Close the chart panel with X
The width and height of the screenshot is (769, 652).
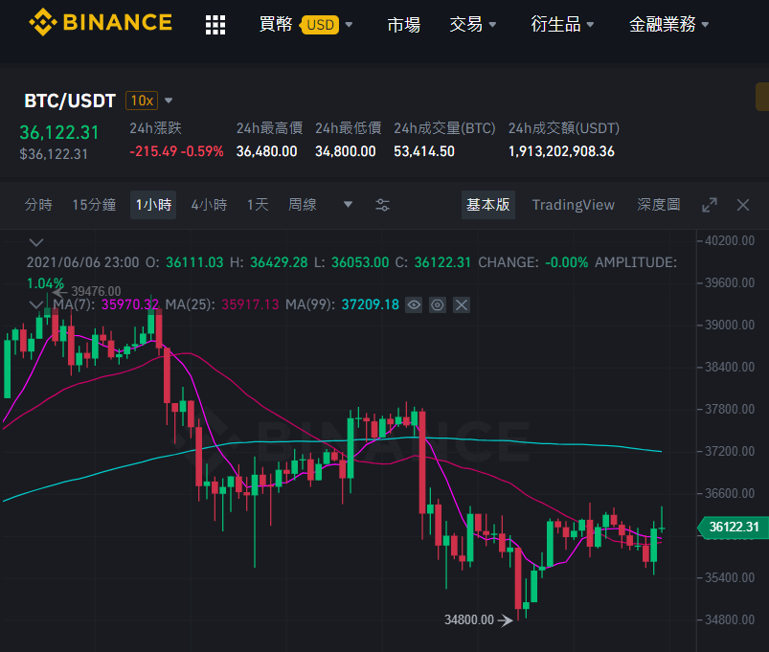(743, 205)
